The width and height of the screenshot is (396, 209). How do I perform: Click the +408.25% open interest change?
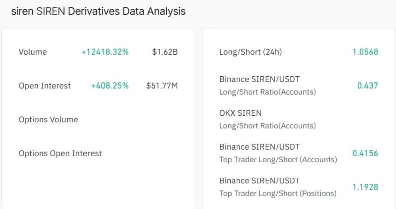110,85
